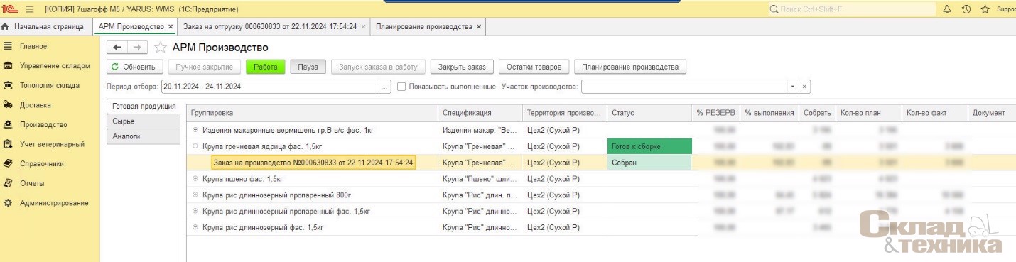Click the notifications bell icon
The image size is (1016, 262).
coord(946,9)
